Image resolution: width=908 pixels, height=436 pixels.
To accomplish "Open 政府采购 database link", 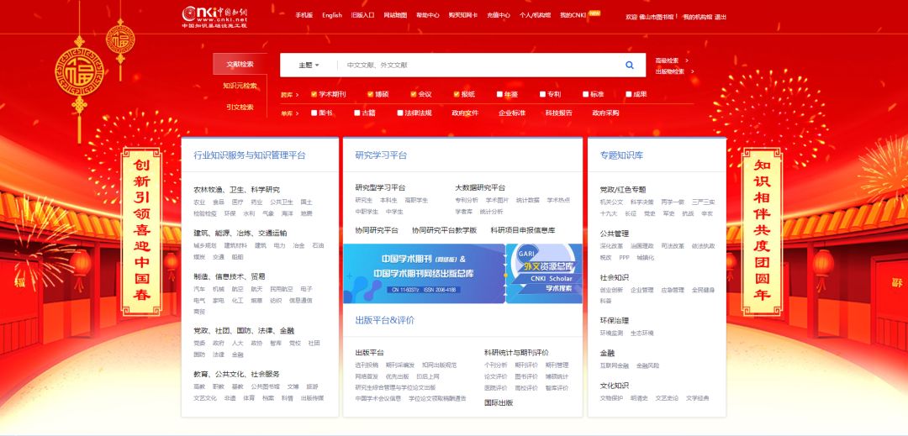I will (x=605, y=113).
